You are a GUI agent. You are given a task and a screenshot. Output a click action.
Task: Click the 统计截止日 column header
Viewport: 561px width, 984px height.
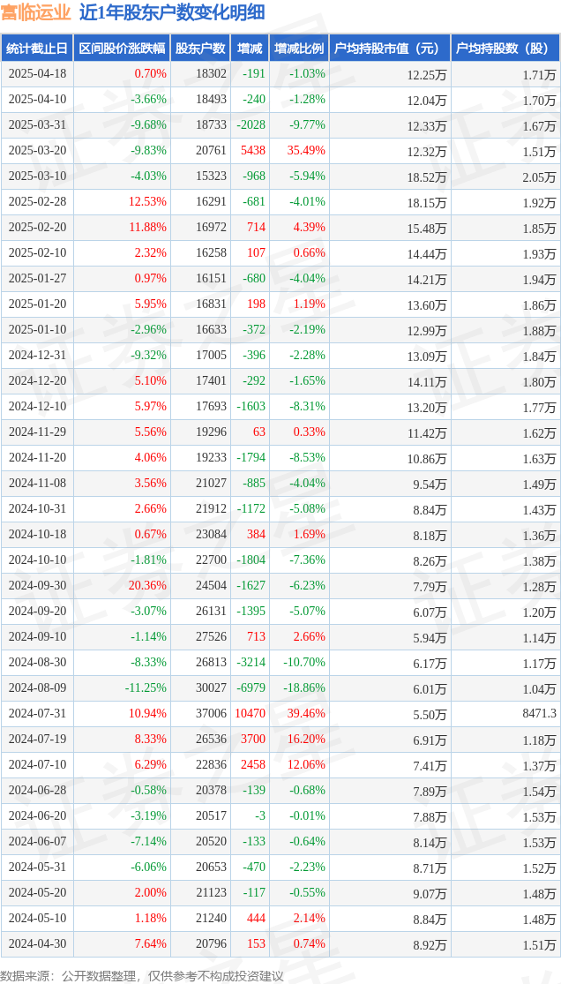pyautogui.click(x=36, y=49)
